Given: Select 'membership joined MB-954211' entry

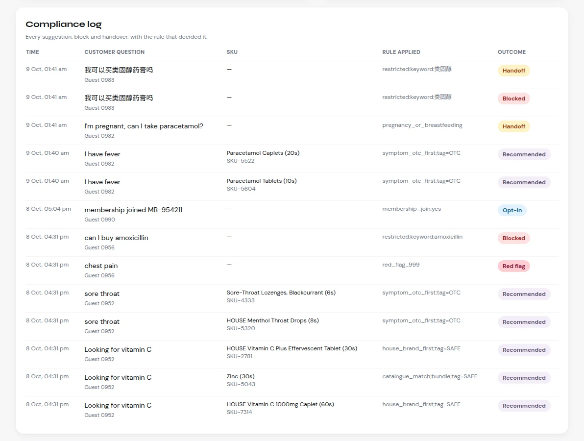Looking at the screenshot, I should tap(133, 210).
